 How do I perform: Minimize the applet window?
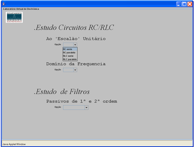(179, 4)
